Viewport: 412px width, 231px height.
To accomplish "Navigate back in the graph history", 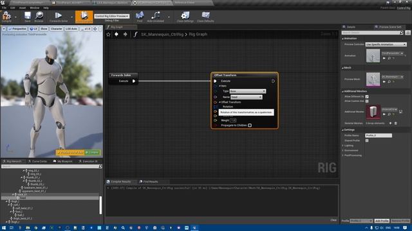I will 117,34.
